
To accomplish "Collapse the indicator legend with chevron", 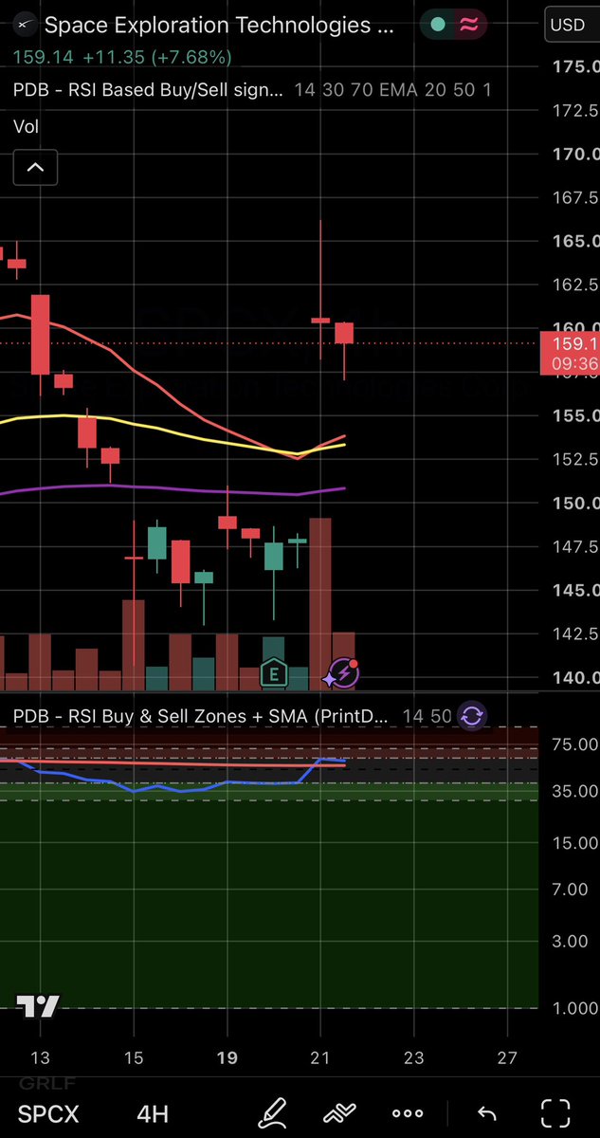I will [35, 168].
